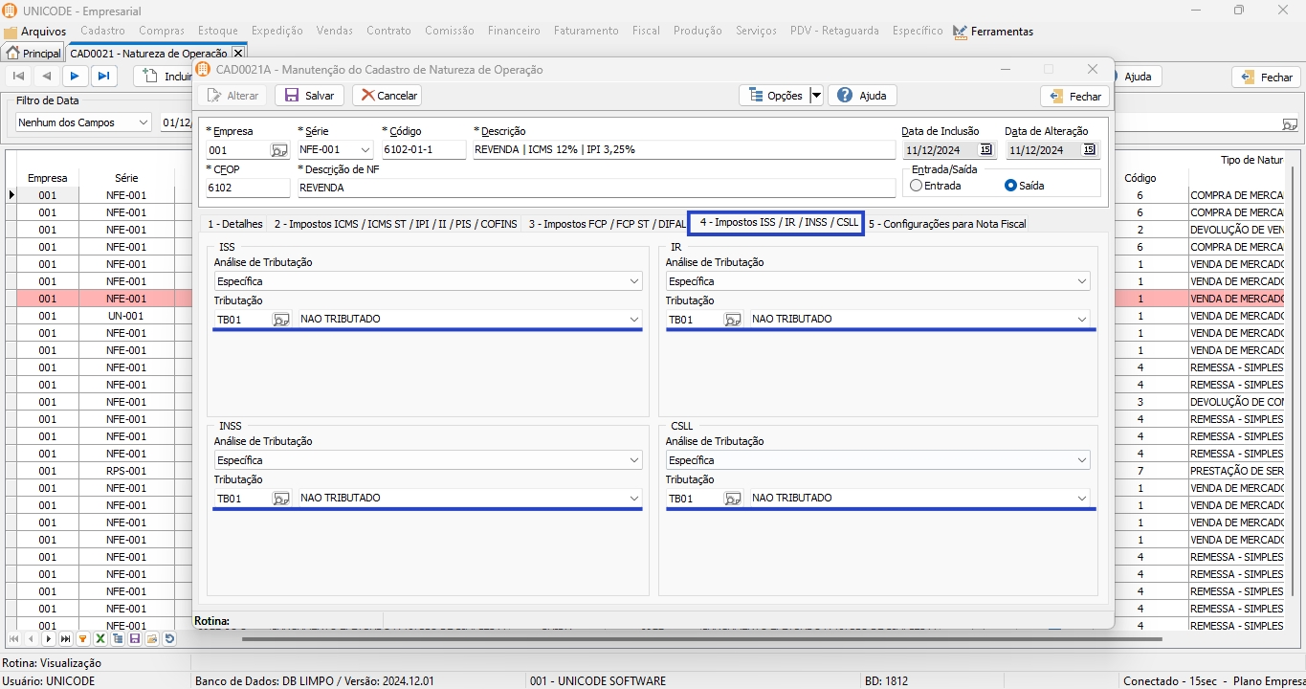Open the Opções dropdown arrow

coord(816,96)
